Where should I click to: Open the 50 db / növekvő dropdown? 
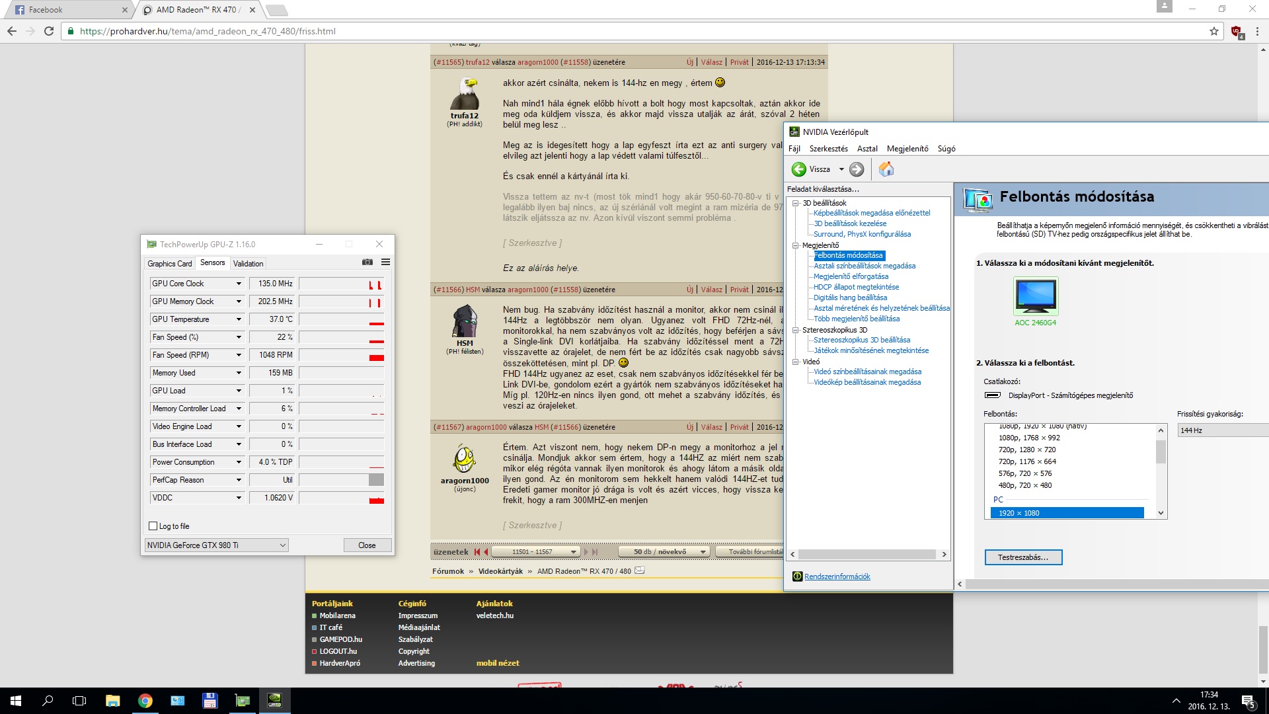664,552
